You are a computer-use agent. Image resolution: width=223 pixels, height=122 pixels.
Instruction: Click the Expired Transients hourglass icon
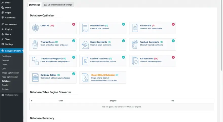85,61
